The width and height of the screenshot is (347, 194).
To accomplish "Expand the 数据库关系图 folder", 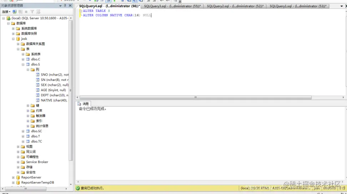I will click(x=18, y=44).
